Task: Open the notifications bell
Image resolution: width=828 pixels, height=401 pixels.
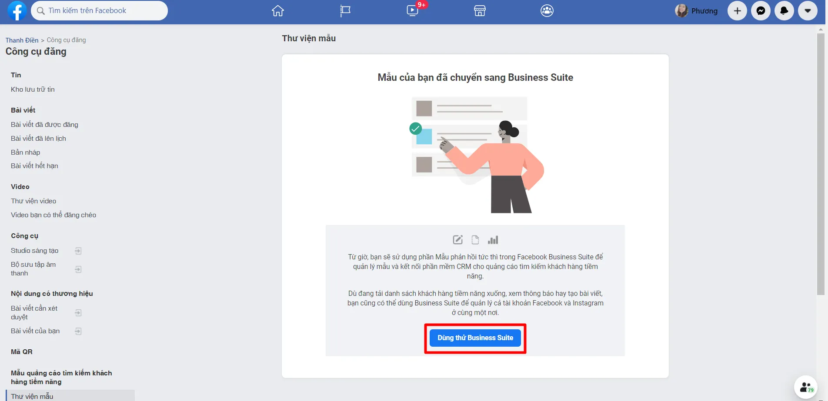Action: (x=784, y=11)
